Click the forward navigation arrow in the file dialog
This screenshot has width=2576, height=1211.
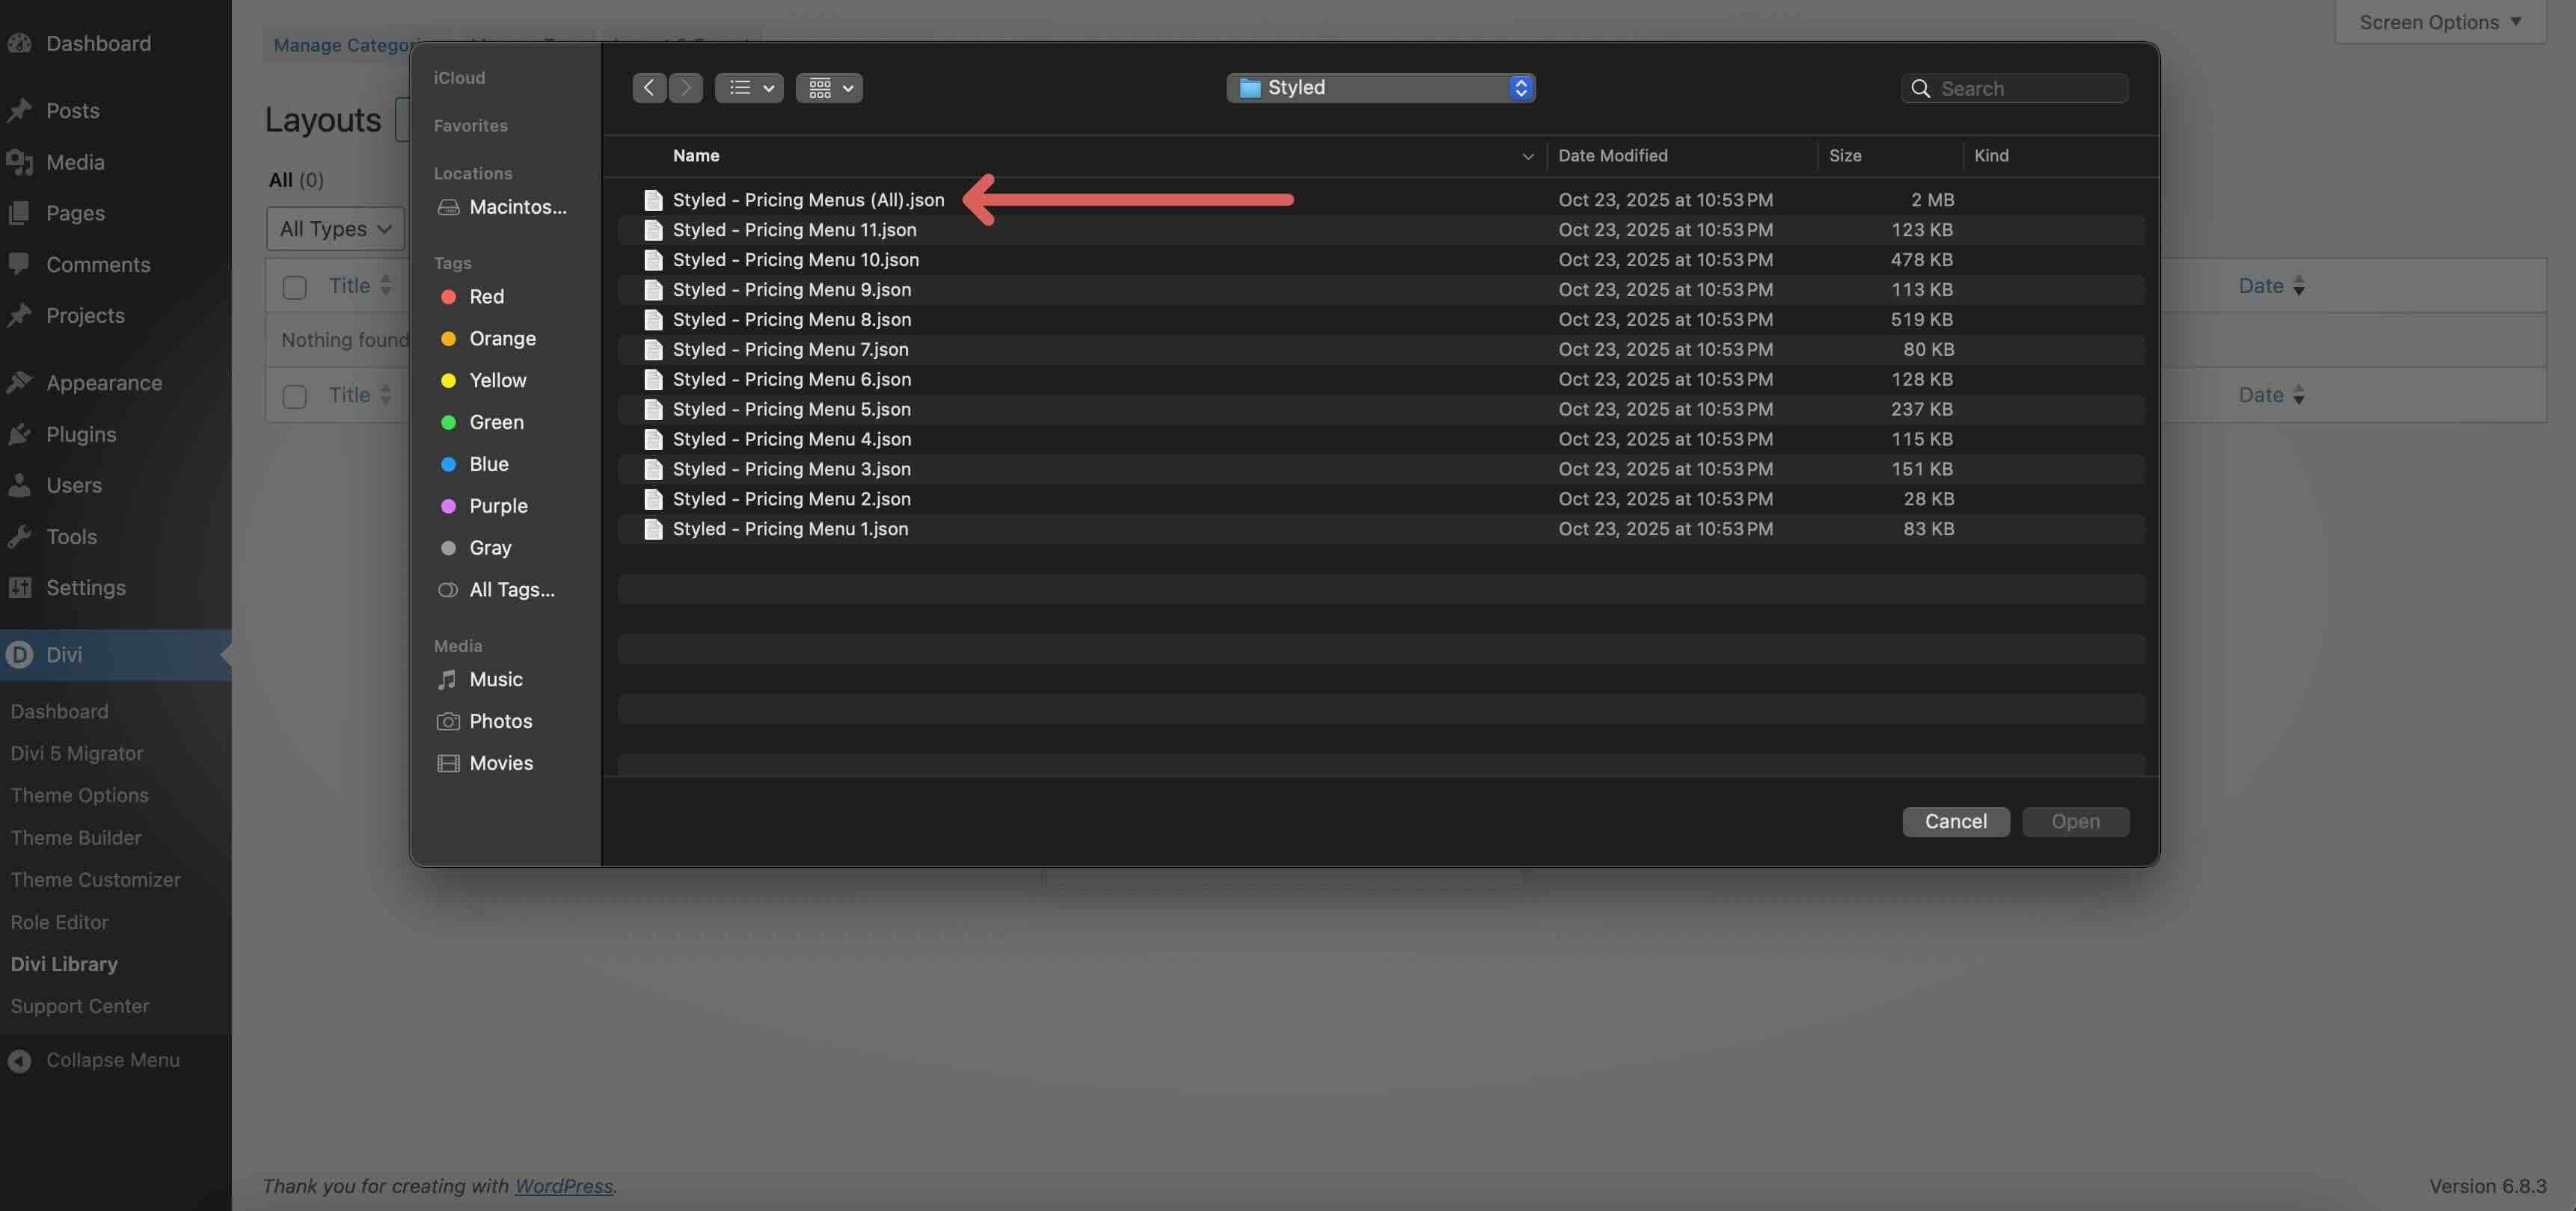coord(686,88)
